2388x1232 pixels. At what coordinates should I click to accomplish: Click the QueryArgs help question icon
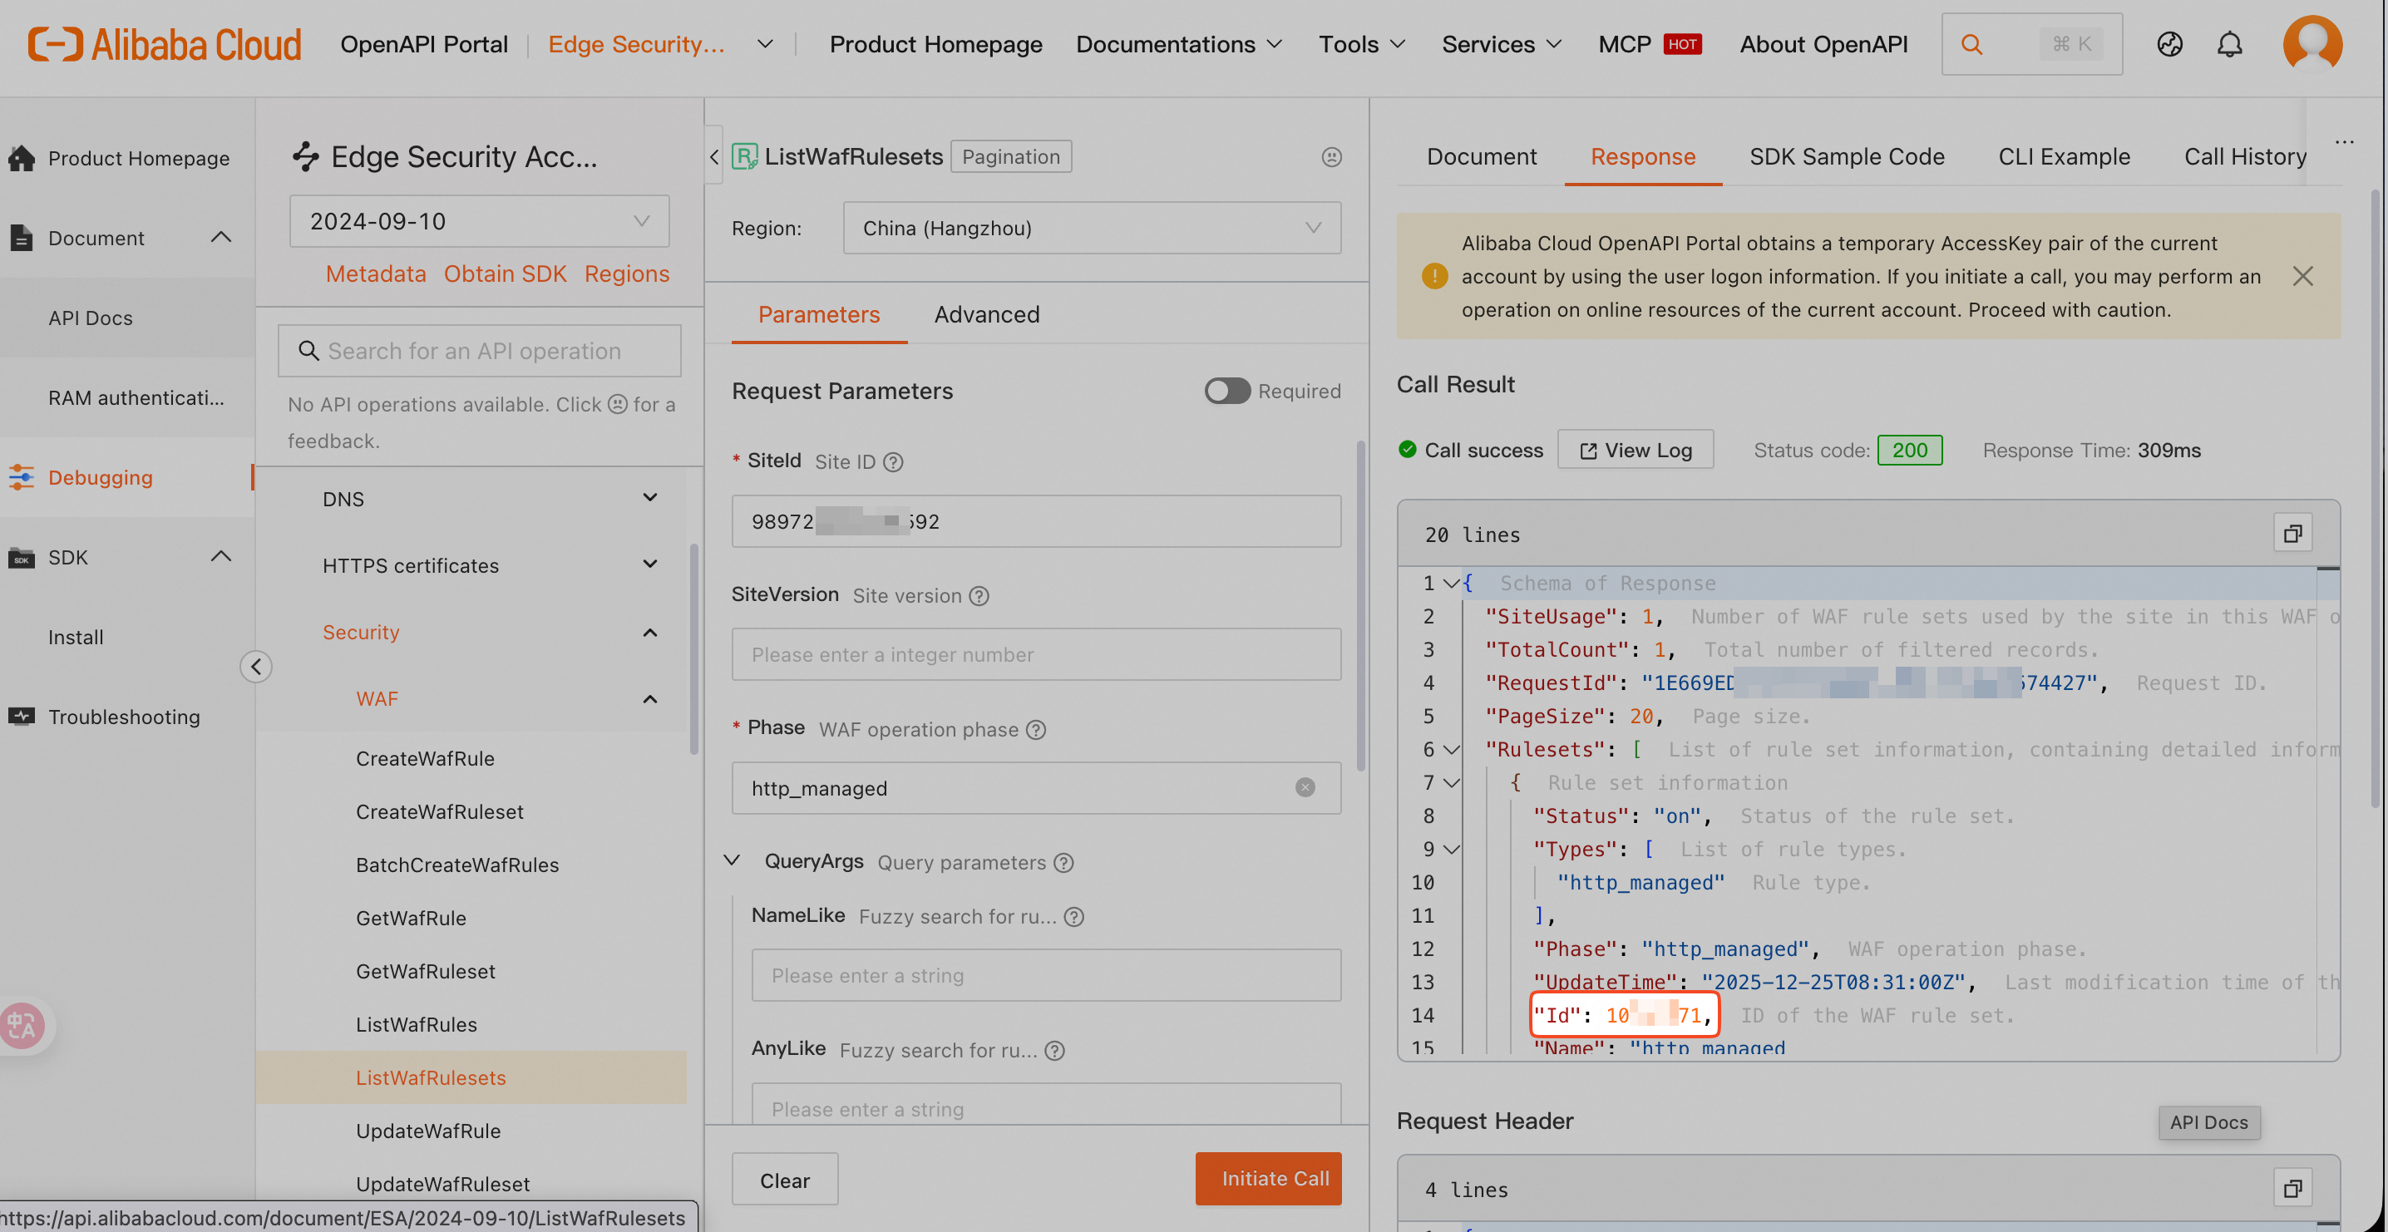(x=1063, y=863)
